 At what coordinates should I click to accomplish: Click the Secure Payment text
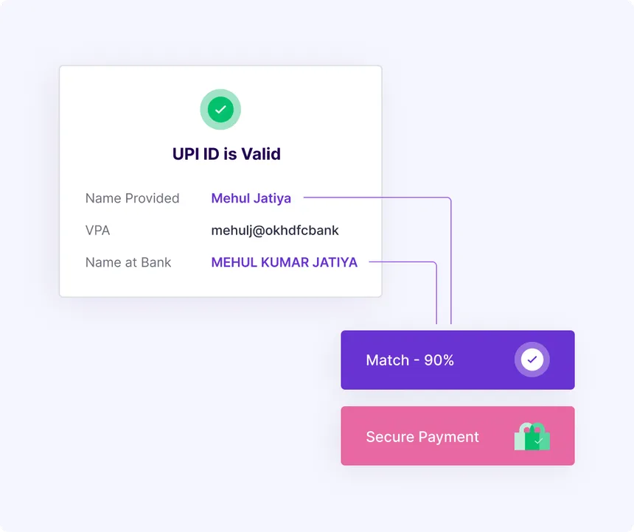coord(422,437)
